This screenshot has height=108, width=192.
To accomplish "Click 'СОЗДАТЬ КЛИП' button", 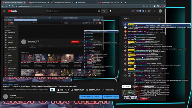I will 93,90.
